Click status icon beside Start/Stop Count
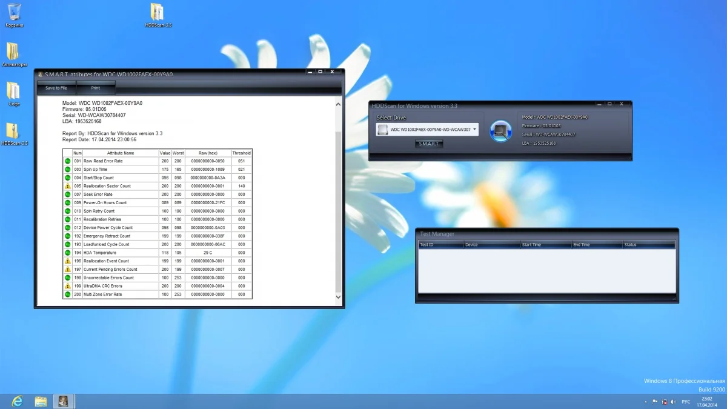727x409 pixels. coord(68,178)
